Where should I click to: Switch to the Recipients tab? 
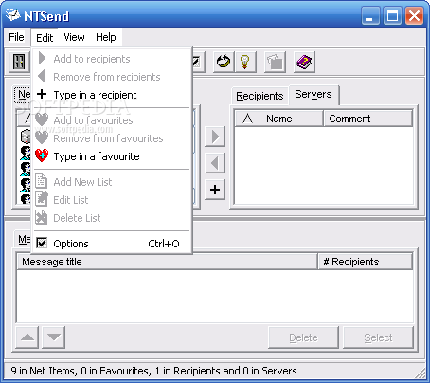coord(260,96)
